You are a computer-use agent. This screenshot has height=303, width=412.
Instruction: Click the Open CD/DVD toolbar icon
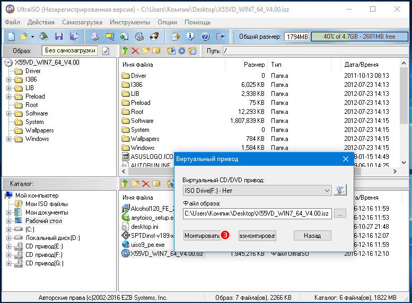[x=43, y=37]
